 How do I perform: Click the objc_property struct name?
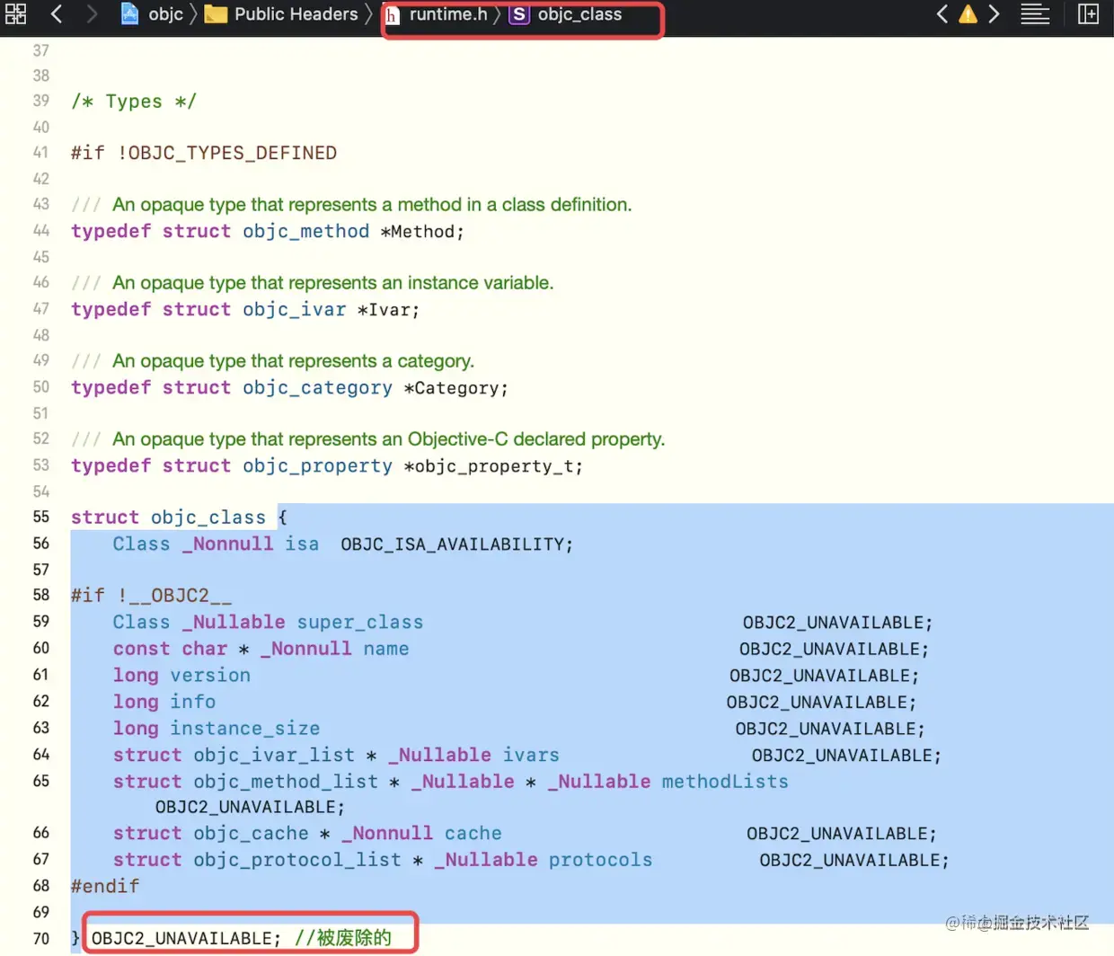pos(317,465)
